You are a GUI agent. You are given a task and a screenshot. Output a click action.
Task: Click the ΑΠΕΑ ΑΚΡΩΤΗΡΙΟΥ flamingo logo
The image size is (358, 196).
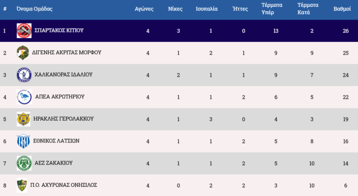pos(24,97)
